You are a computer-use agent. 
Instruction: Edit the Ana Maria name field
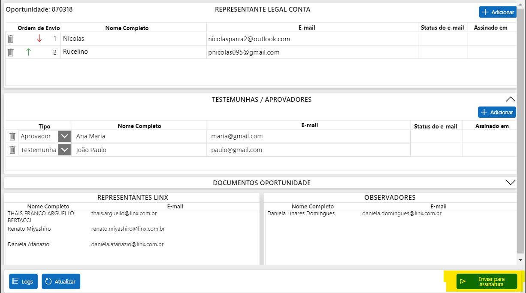point(139,136)
